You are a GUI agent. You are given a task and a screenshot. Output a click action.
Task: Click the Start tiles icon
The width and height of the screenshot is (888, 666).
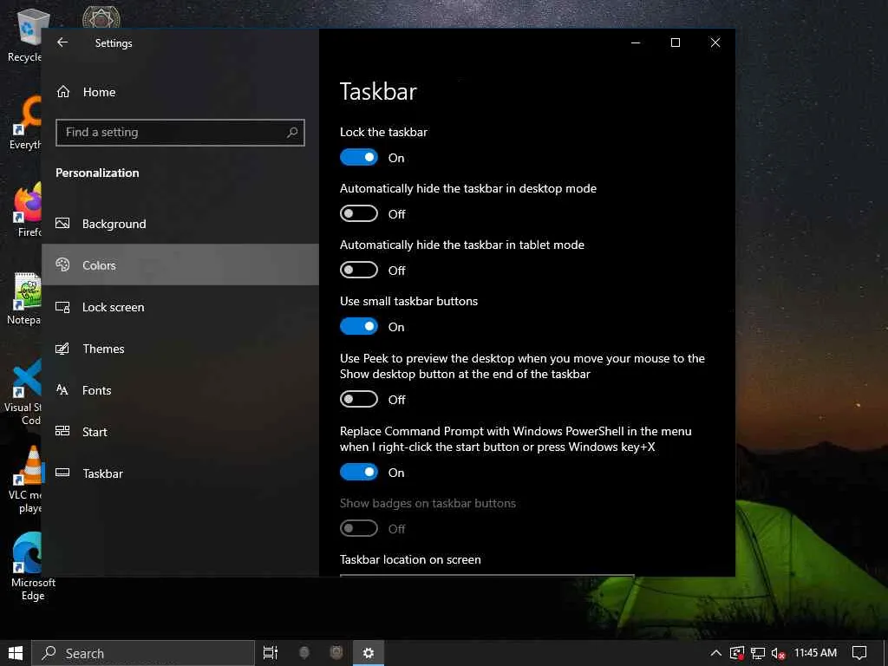[x=62, y=431]
